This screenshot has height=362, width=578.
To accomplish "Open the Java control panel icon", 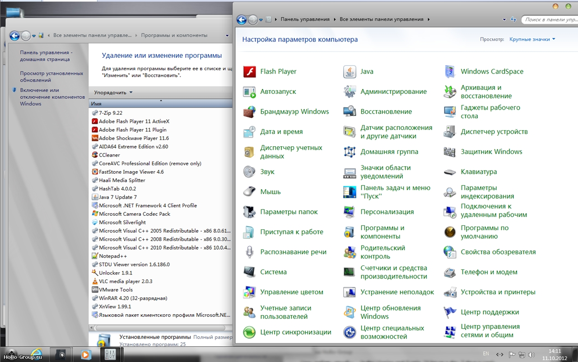I will 350,72.
